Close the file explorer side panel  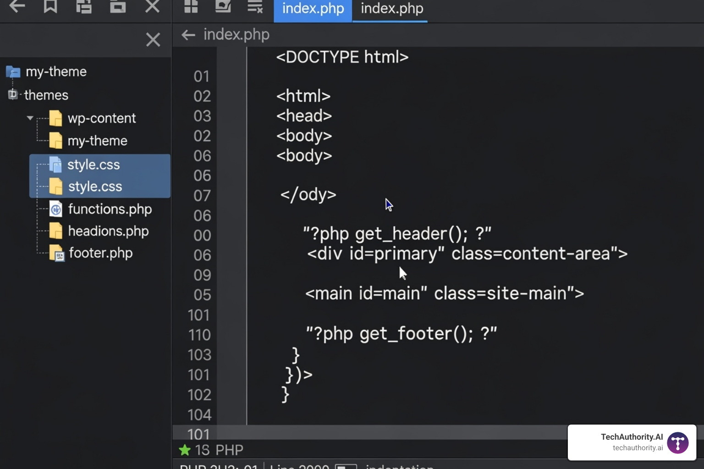tap(153, 40)
